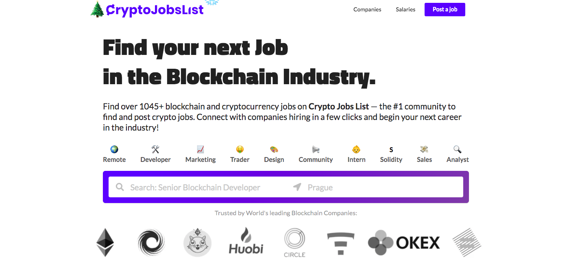
Task: Click the Circle company logo
Action: (x=294, y=242)
